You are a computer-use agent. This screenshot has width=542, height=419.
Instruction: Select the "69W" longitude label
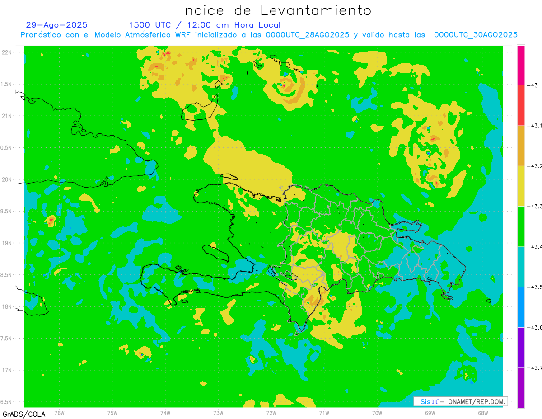[430, 413]
